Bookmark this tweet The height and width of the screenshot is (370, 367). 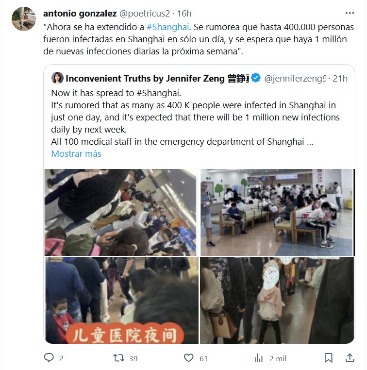328,358
